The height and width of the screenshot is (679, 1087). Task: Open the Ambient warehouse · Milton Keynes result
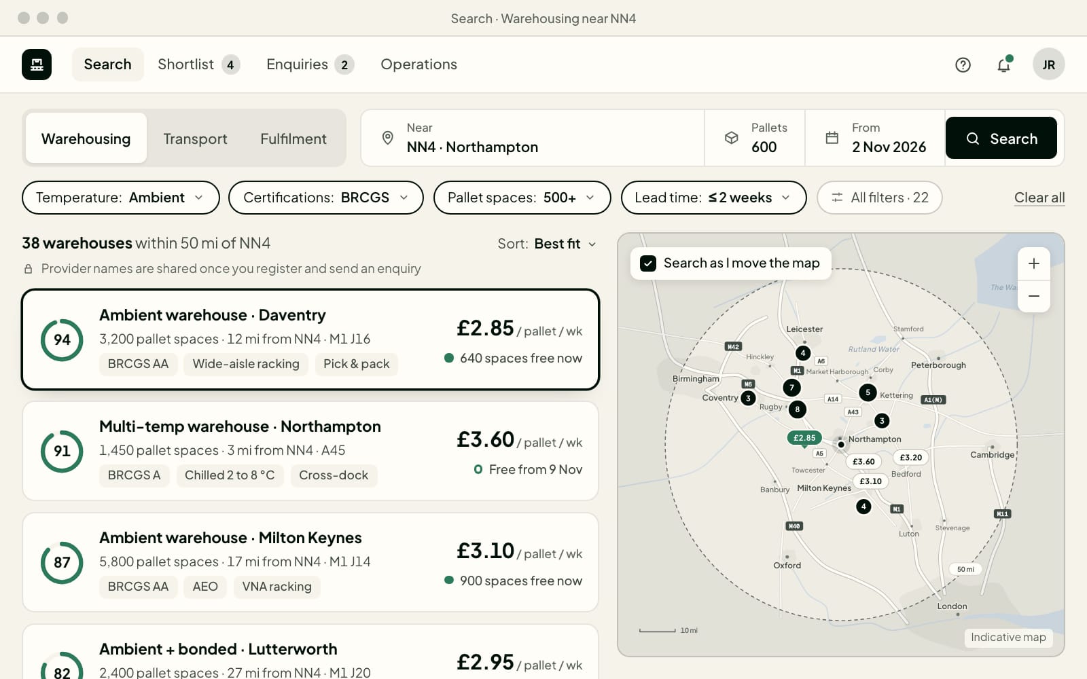point(310,562)
